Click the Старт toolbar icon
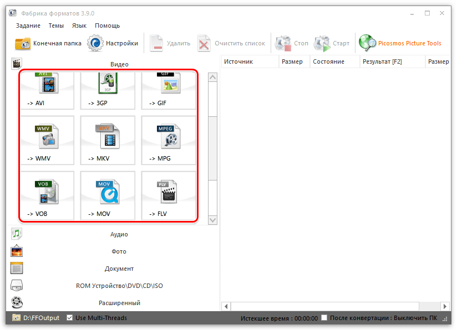 [322, 43]
